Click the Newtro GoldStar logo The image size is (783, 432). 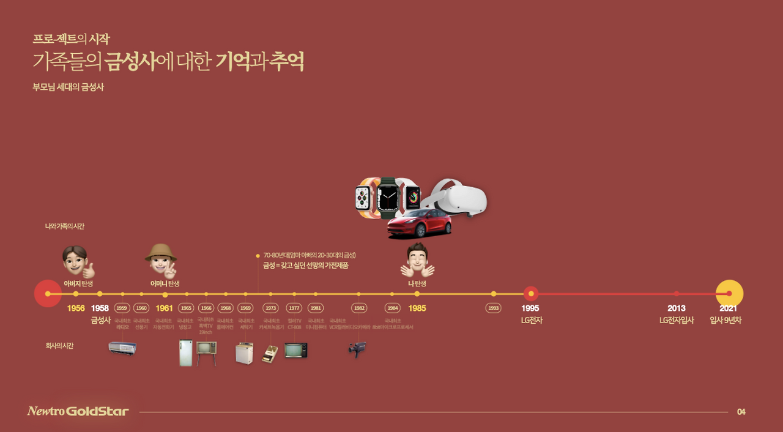[76, 411]
